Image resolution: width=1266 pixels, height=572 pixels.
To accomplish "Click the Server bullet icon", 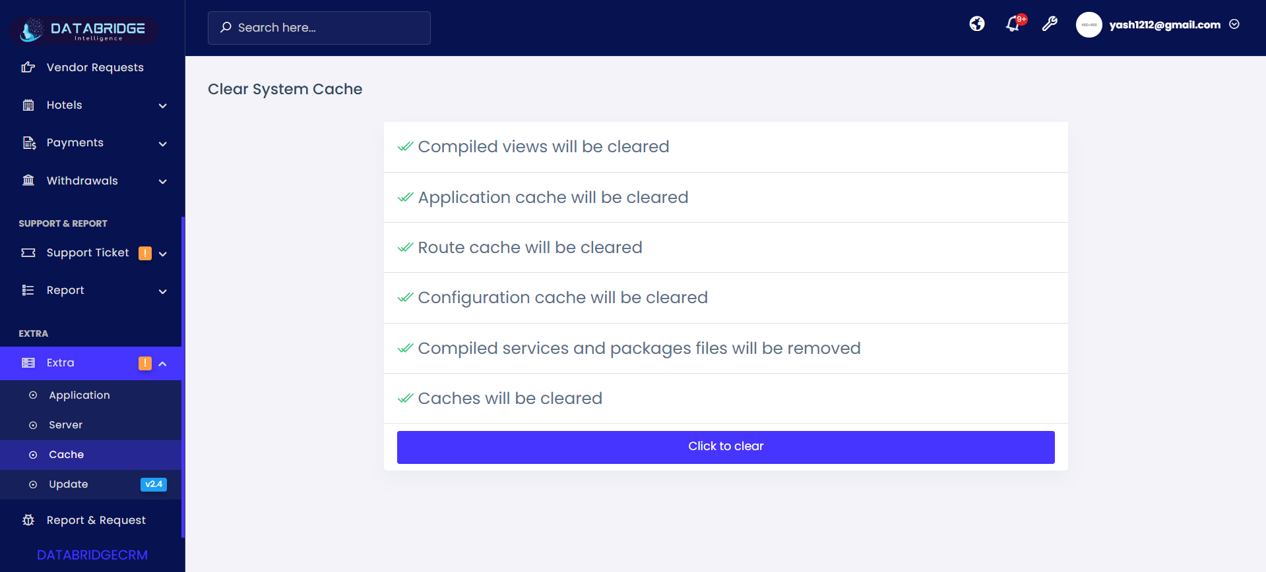I will 33,425.
